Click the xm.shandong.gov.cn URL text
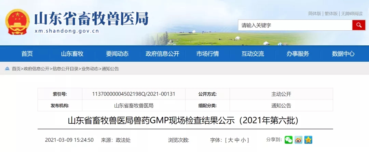 coord(67,31)
